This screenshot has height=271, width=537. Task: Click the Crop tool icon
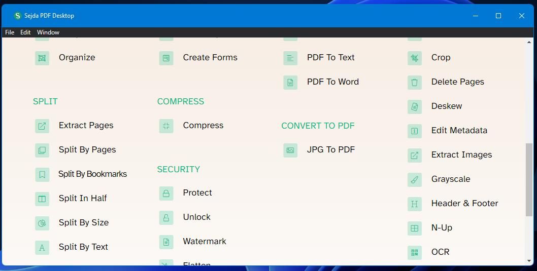tap(414, 58)
